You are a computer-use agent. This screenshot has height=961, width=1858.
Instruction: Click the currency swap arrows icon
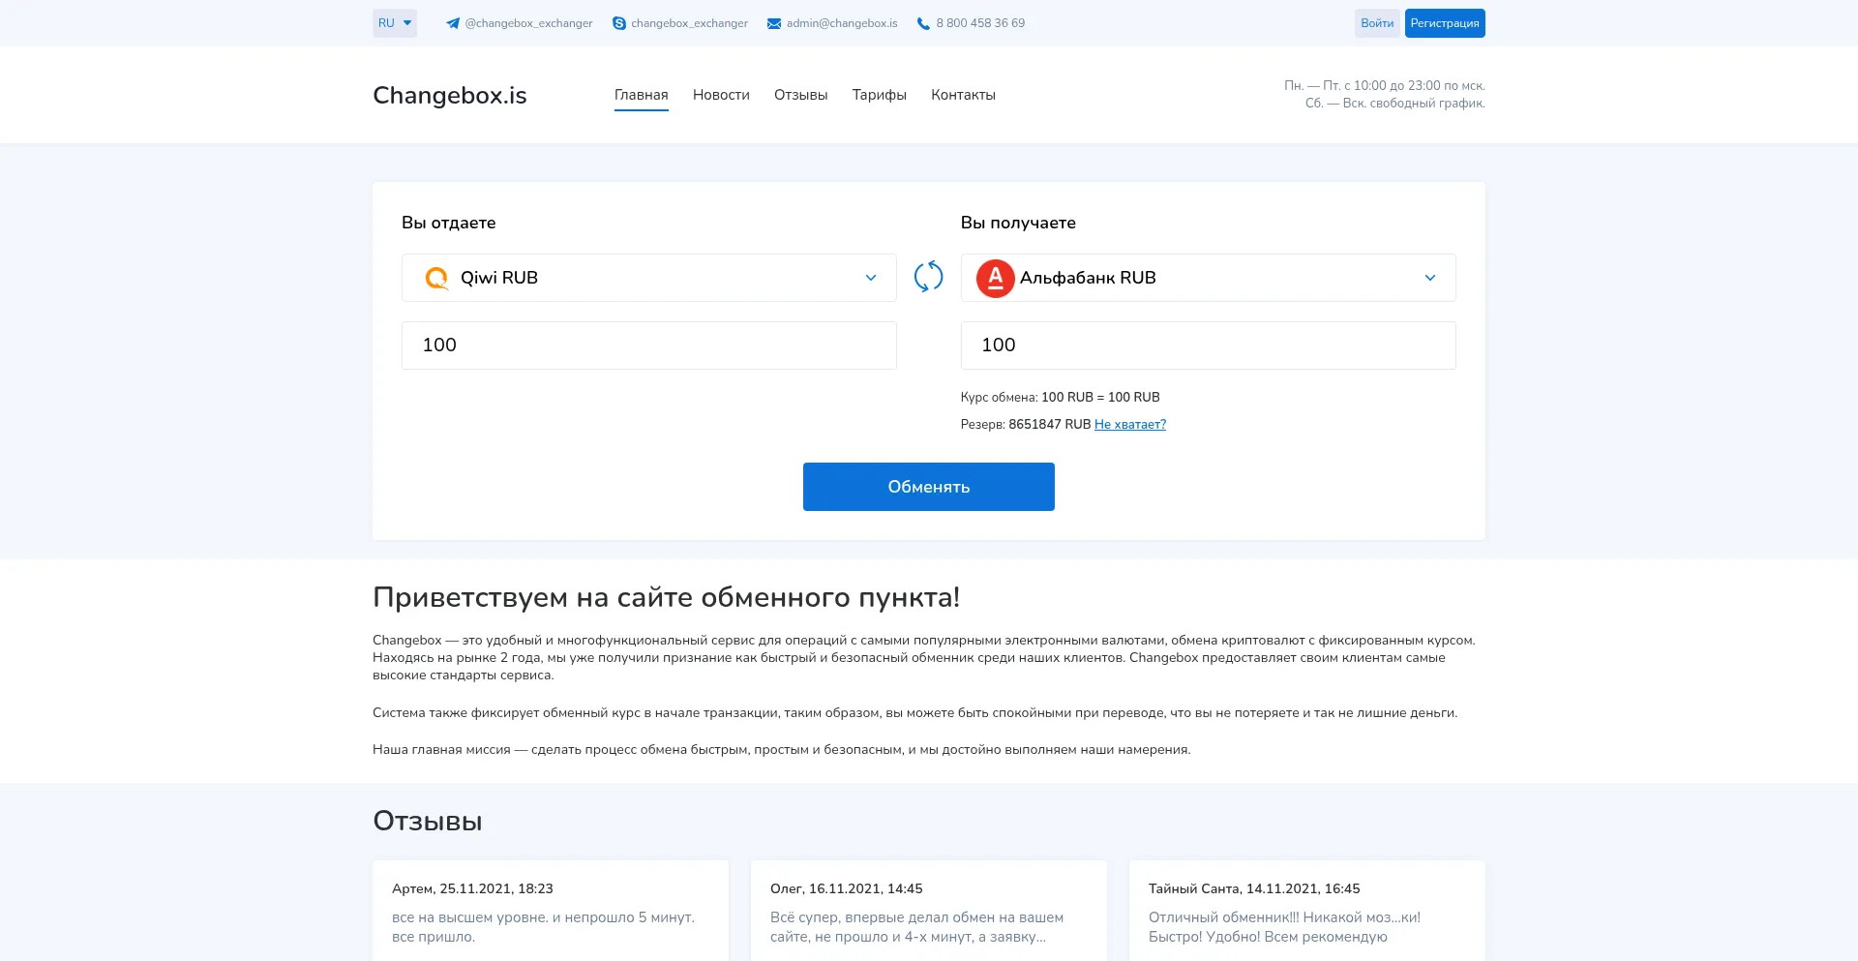(928, 277)
